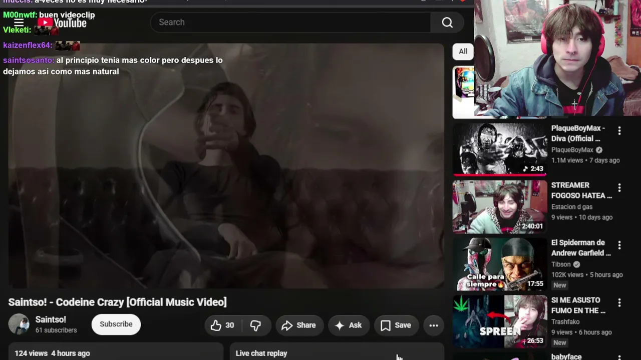Click the babyface video title

pos(566,356)
